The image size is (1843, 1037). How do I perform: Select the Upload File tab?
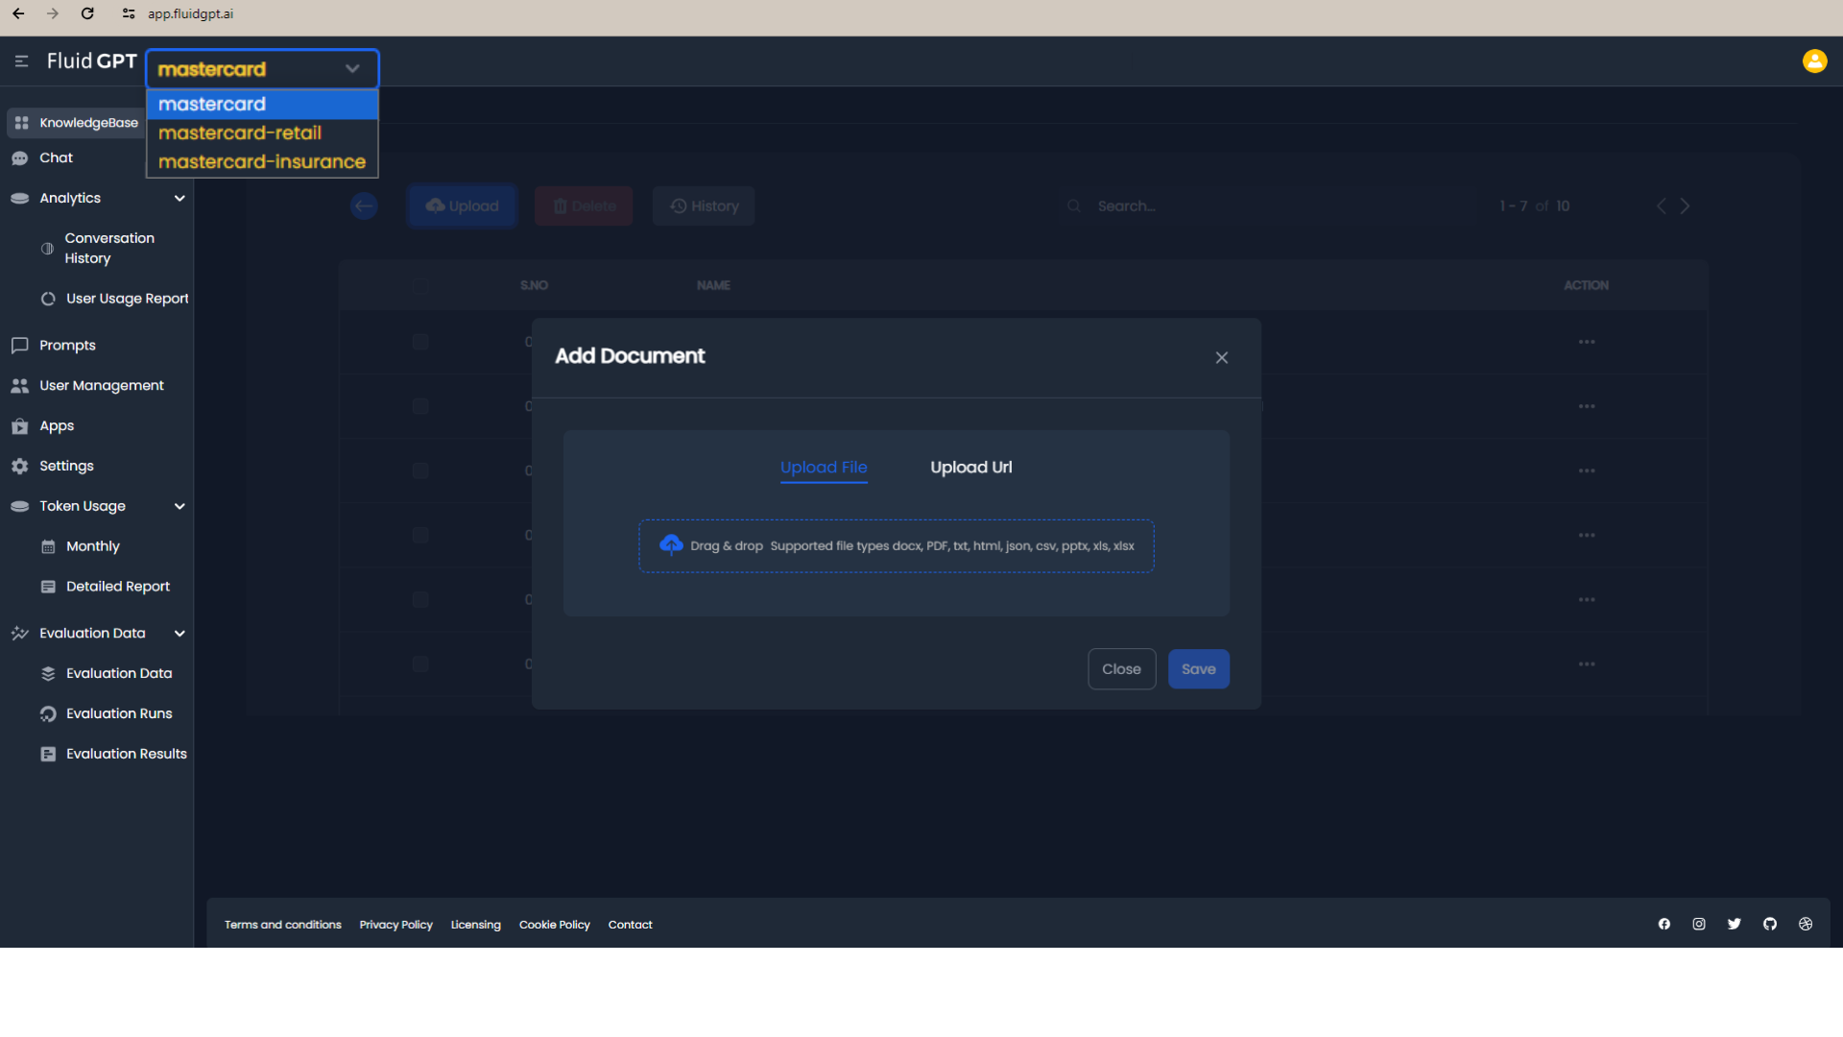click(x=824, y=468)
